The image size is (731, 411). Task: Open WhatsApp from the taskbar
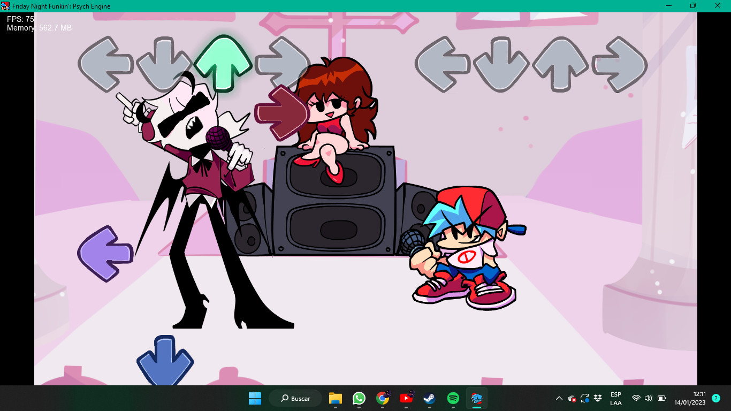359,398
